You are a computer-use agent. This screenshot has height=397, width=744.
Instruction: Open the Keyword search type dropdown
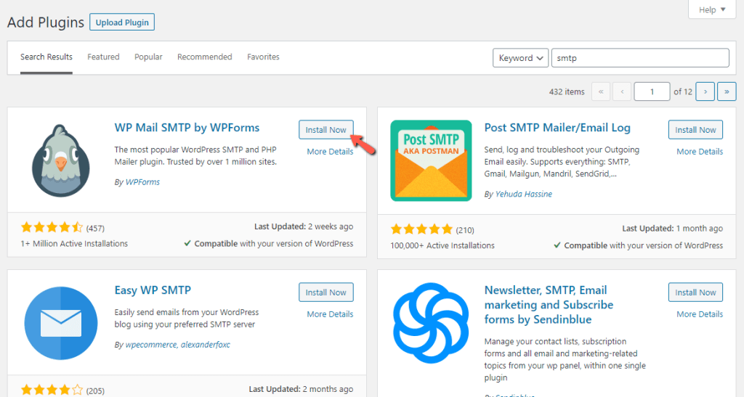[520, 58]
